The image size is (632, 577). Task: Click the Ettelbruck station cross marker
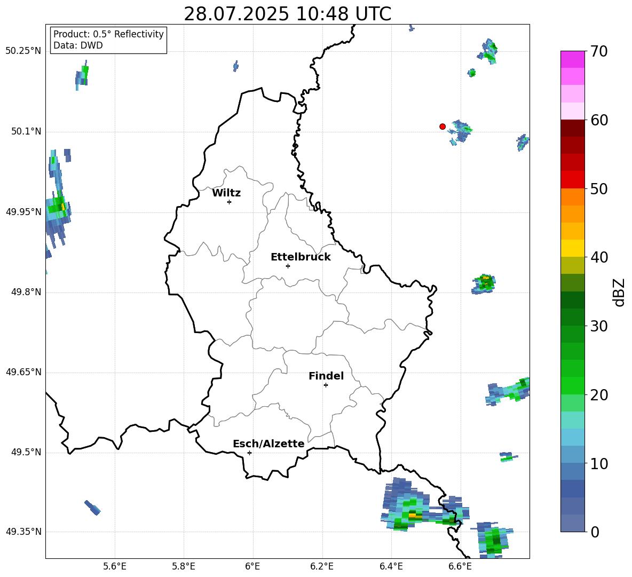coord(288,266)
